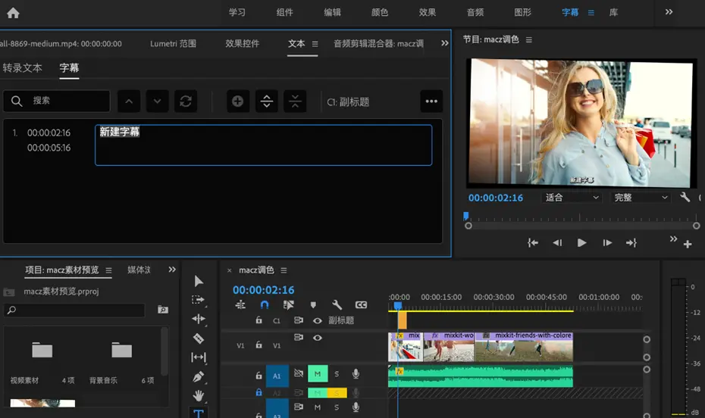Screen dimensions: 705x418
Task: Open the 效果控件 tab
Action: [243, 44]
